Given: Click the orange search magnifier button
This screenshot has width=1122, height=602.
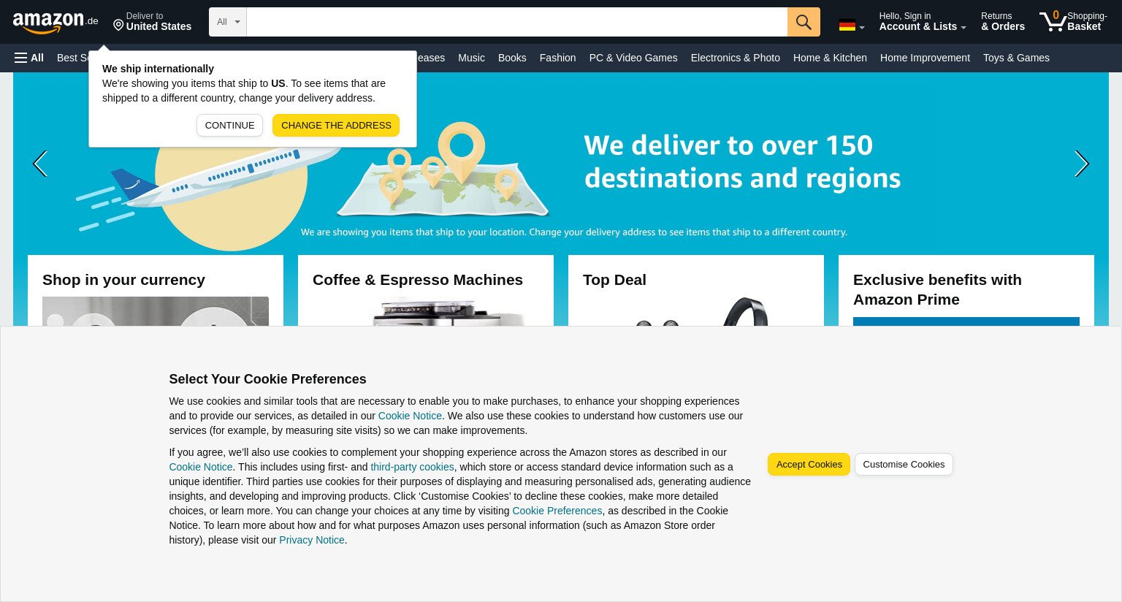Looking at the screenshot, I should (804, 22).
